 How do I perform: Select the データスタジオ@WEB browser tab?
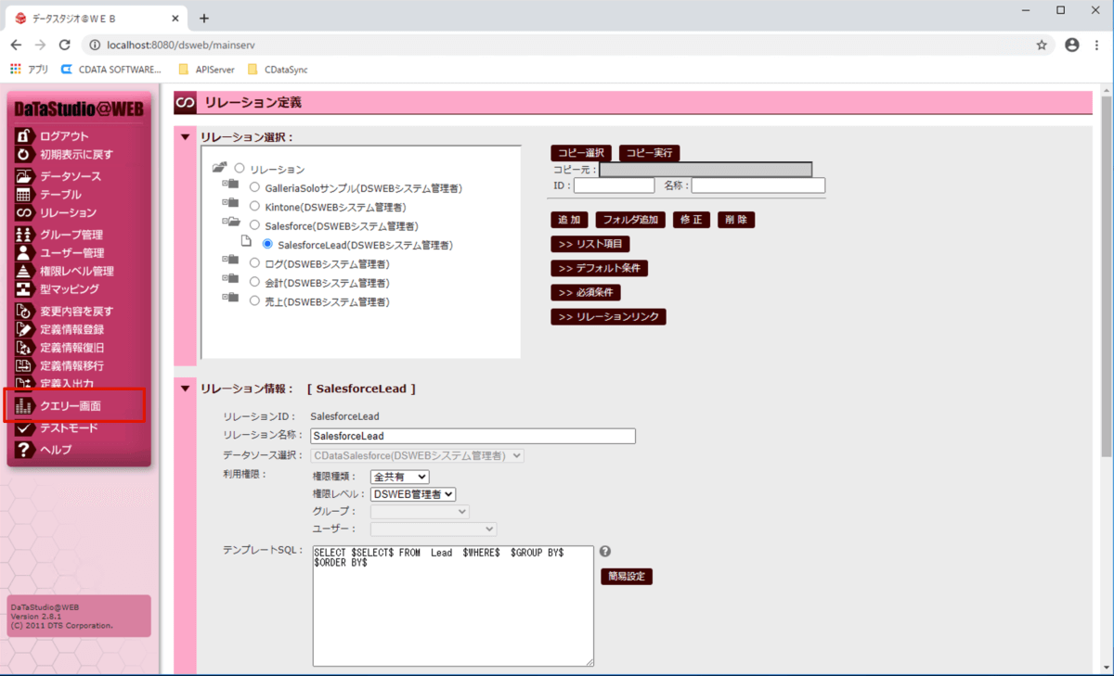coord(96,18)
